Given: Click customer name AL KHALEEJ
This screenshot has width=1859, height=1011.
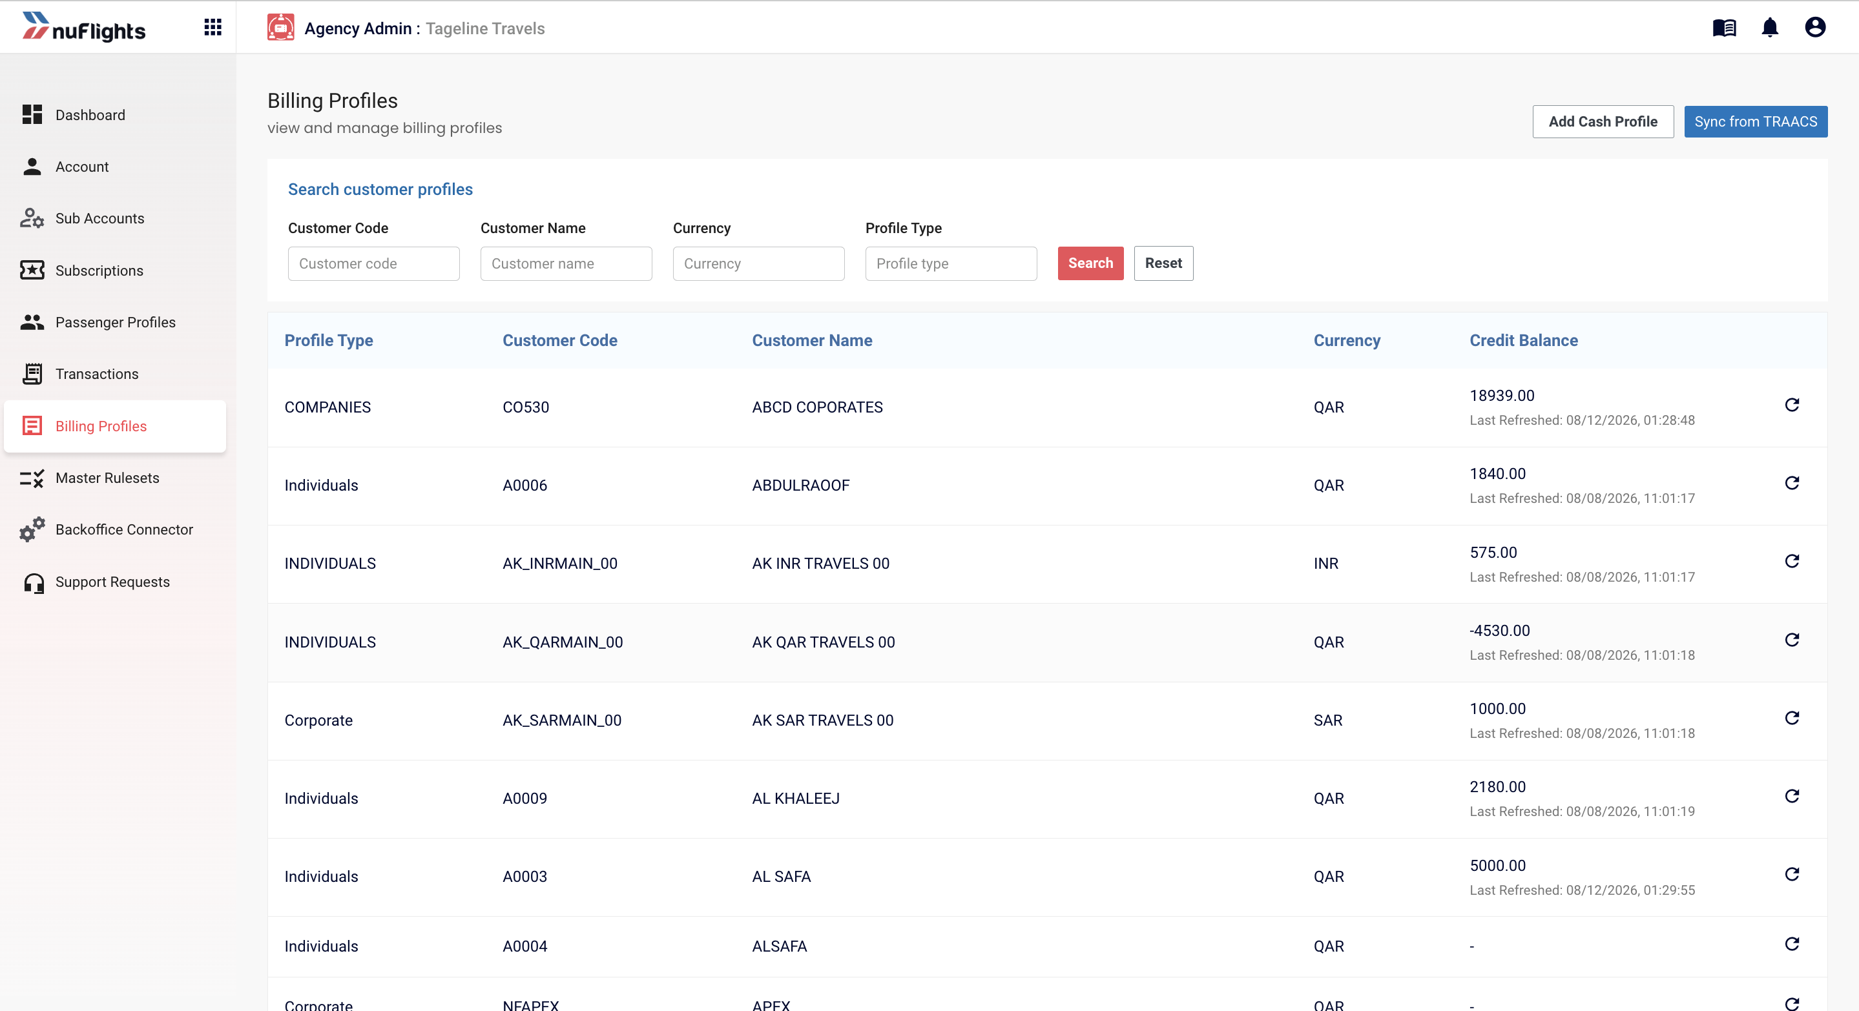Looking at the screenshot, I should [796, 798].
